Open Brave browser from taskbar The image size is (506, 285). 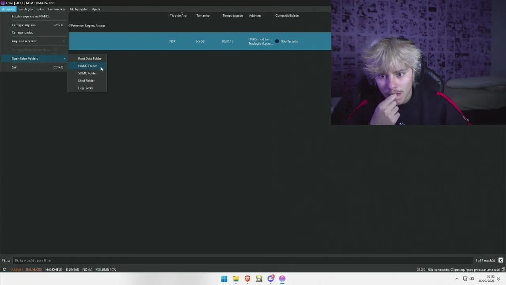247,279
